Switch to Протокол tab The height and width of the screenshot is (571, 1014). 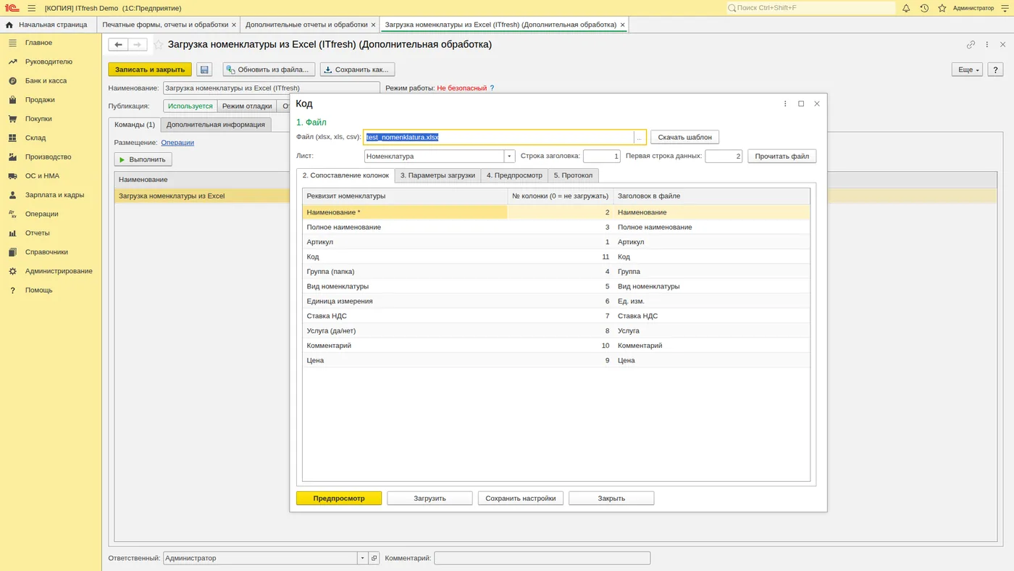pyautogui.click(x=574, y=175)
